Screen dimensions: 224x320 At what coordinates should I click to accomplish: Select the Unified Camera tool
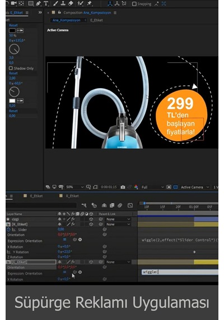pyautogui.click(x=14, y=3)
